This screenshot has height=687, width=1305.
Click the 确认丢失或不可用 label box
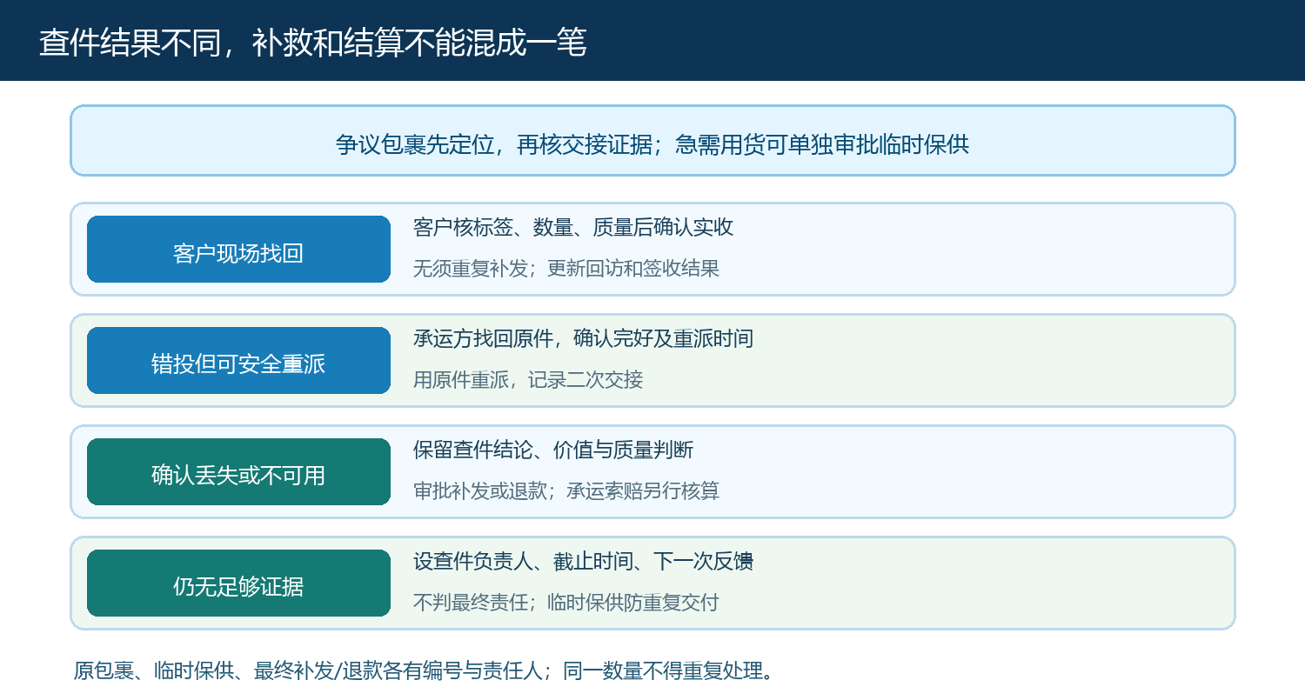pyautogui.click(x=238, y=472)
